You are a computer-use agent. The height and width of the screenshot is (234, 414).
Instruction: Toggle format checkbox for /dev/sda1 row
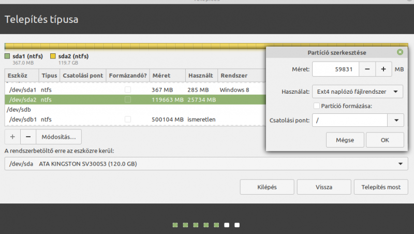tap(128, 90)
